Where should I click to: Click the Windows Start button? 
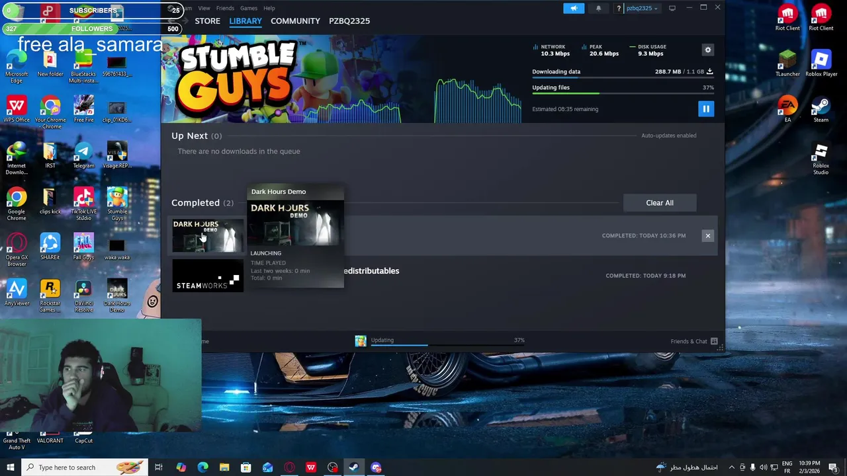(x=11, y=467)
